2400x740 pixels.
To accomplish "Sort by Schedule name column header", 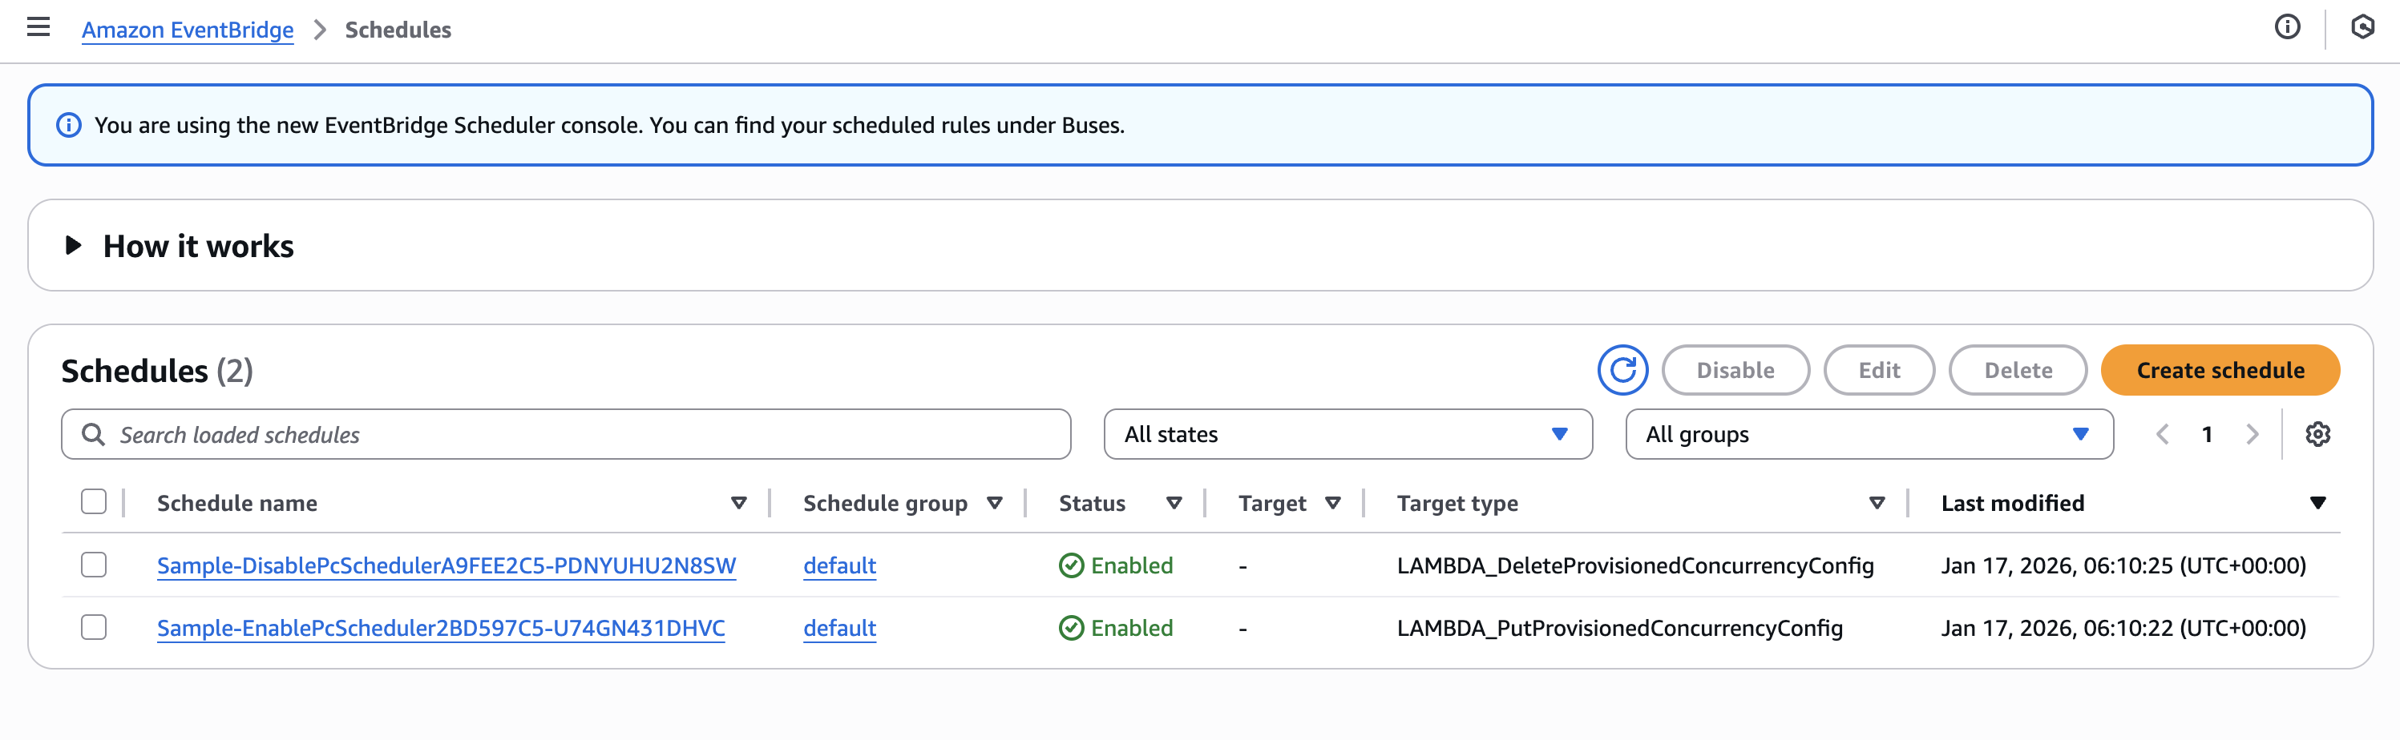I will pos(236,504).
